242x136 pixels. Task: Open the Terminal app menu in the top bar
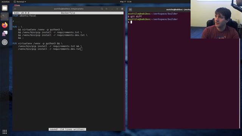pos(20,2)
